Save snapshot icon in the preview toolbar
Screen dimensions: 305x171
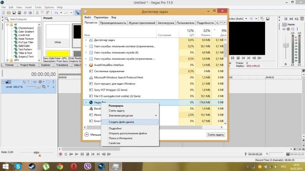coord(268,19)
